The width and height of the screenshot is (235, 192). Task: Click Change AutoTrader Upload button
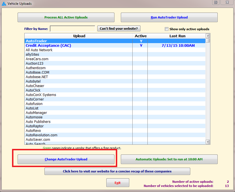point(66,159)
